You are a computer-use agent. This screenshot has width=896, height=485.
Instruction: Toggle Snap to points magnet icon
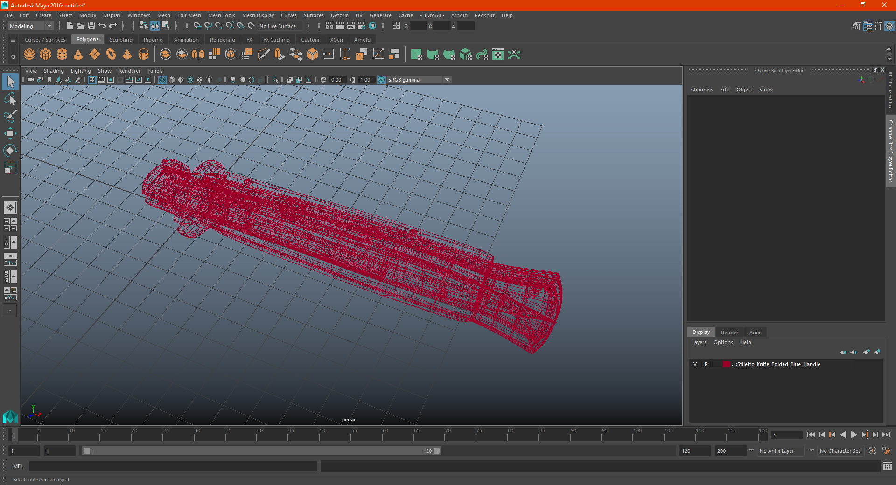(219, 26)
